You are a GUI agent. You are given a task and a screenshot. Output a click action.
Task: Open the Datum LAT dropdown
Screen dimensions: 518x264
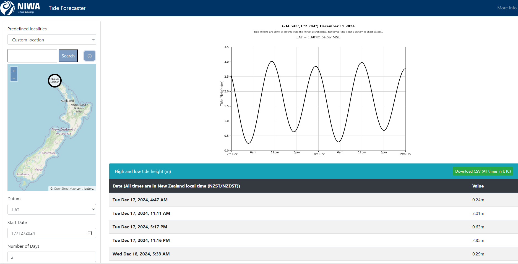(x=52, y=210)
